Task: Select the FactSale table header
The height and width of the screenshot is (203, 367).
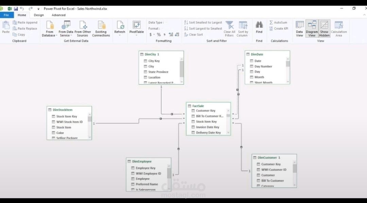Action: point(208,106)
